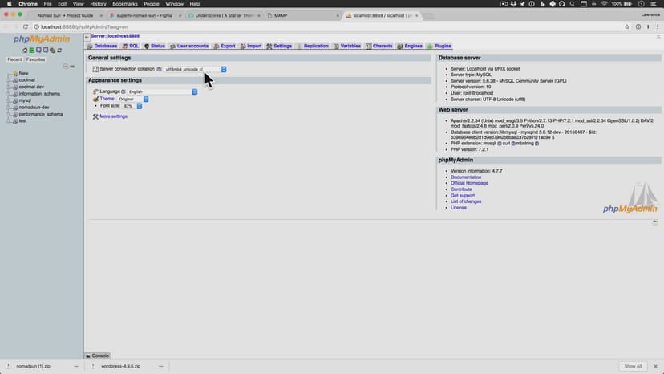Open the More settings link
Viewport: 664px width, 374px height.
click(113, 116)
